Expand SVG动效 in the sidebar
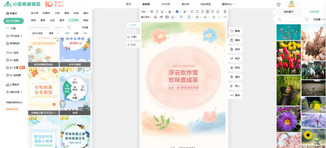The height and width of the screenshot is (148, 326). click(21, 36)
